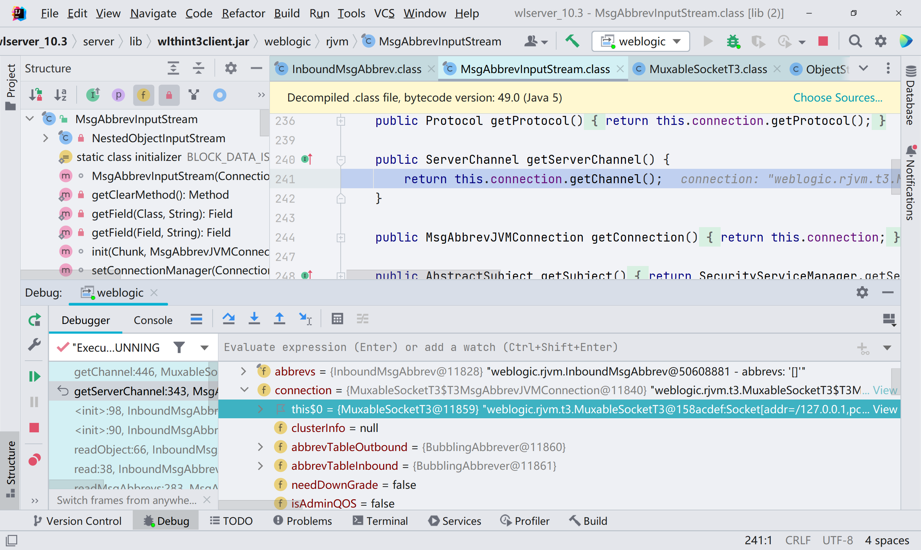Open the VCS menu
The height and width of the screenshot is (550, 921).
(x=384, y=13)
